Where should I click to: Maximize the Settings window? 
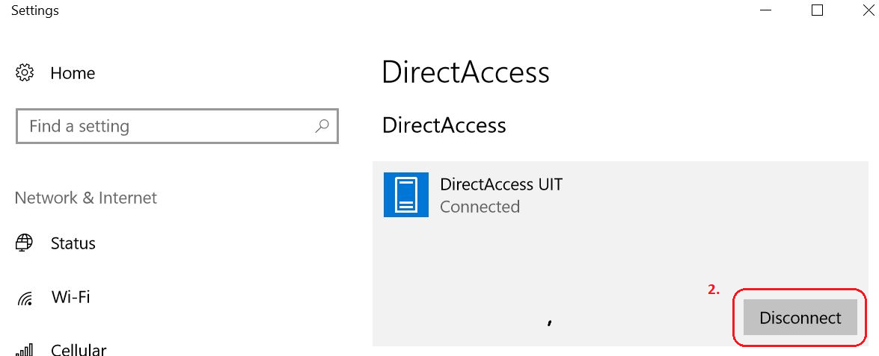(x=817, y=10)
